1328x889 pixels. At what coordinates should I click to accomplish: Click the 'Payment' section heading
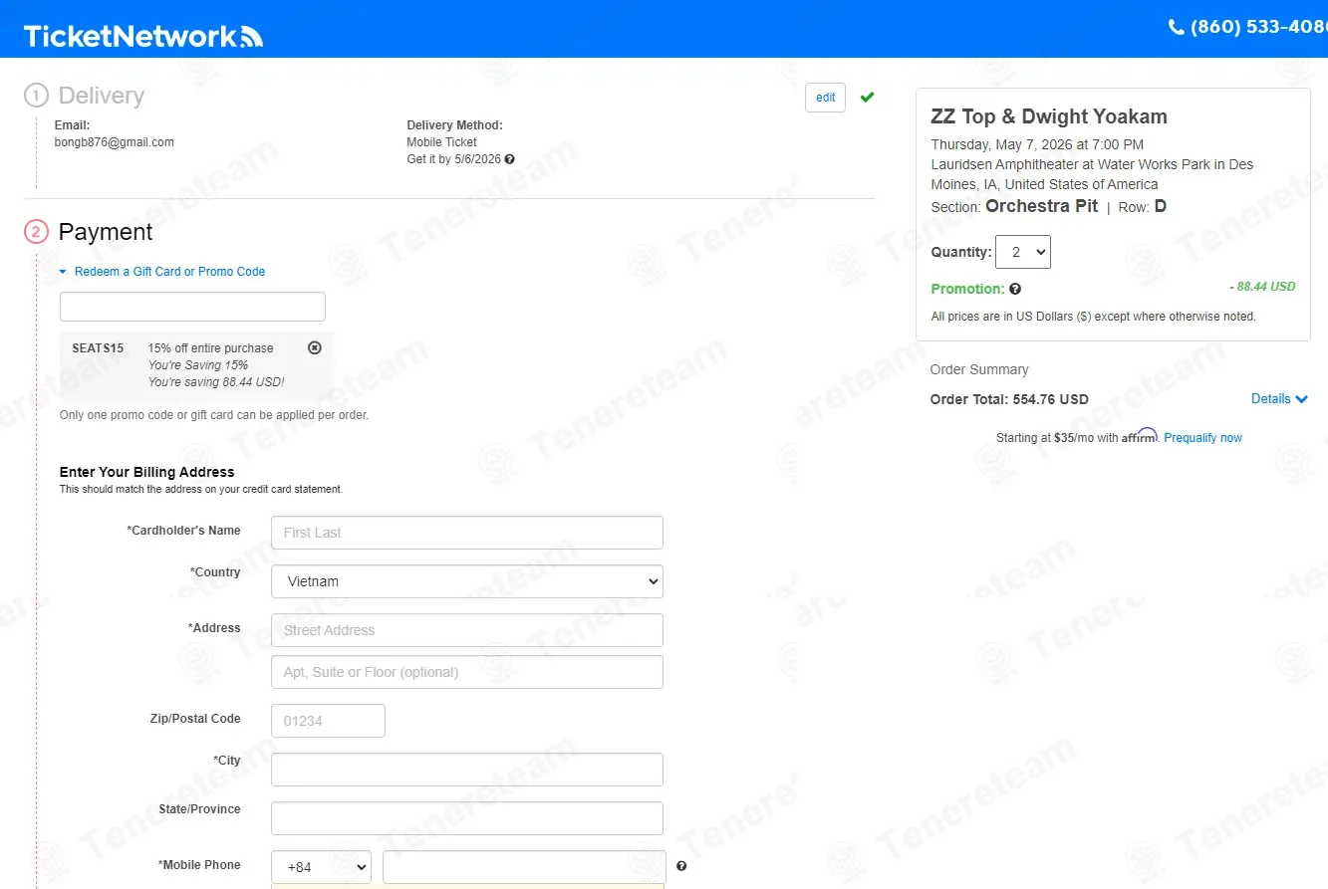point(106,232)
